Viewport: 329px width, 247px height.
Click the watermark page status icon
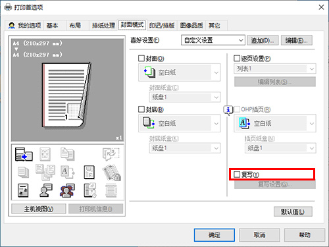(89, 173)
